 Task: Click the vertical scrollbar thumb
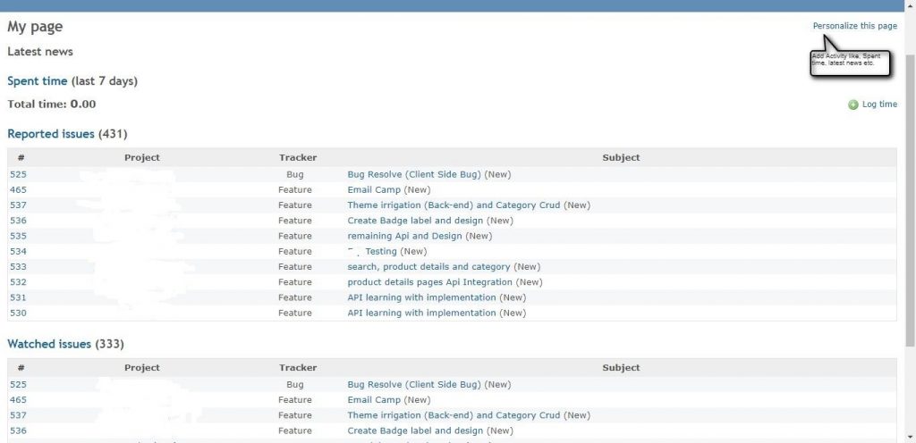(x=910, y=200)
